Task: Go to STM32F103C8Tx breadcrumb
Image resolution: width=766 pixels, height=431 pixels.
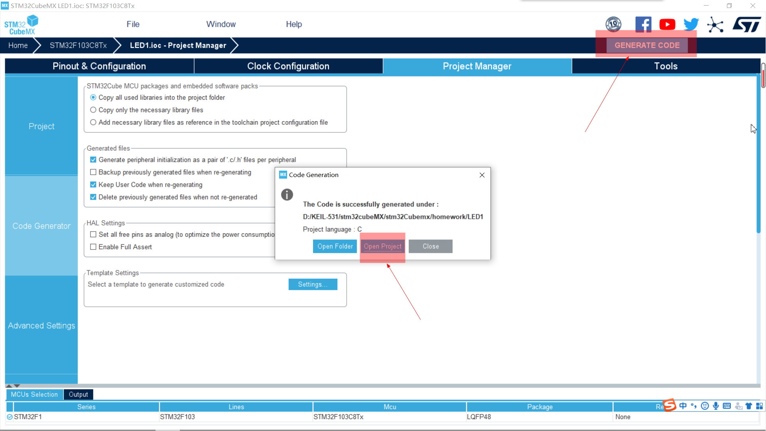Action: pos(79,45)
